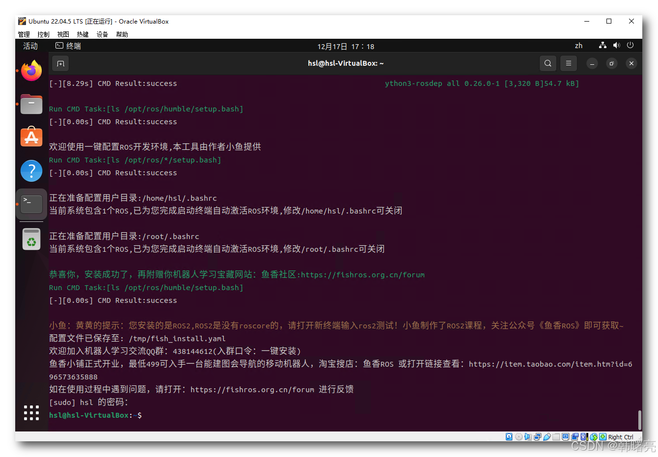Click the optical drive icon in status bar
Screen dimensions: 658x457
[519, 437]
